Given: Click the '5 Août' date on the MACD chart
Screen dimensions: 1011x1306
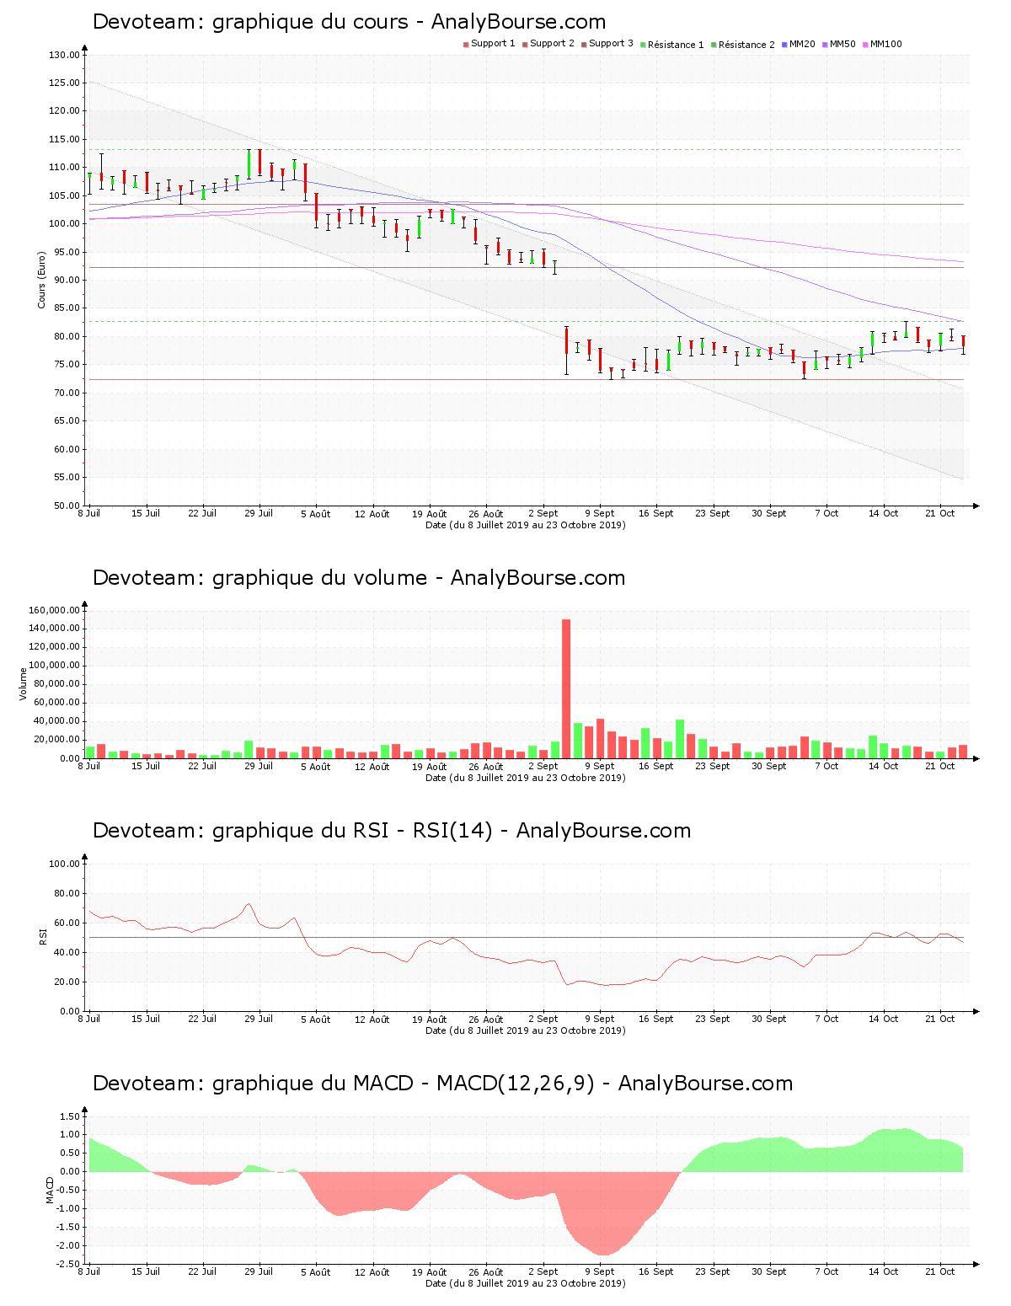Looking at the screenshot, I should coord(316,1272).
